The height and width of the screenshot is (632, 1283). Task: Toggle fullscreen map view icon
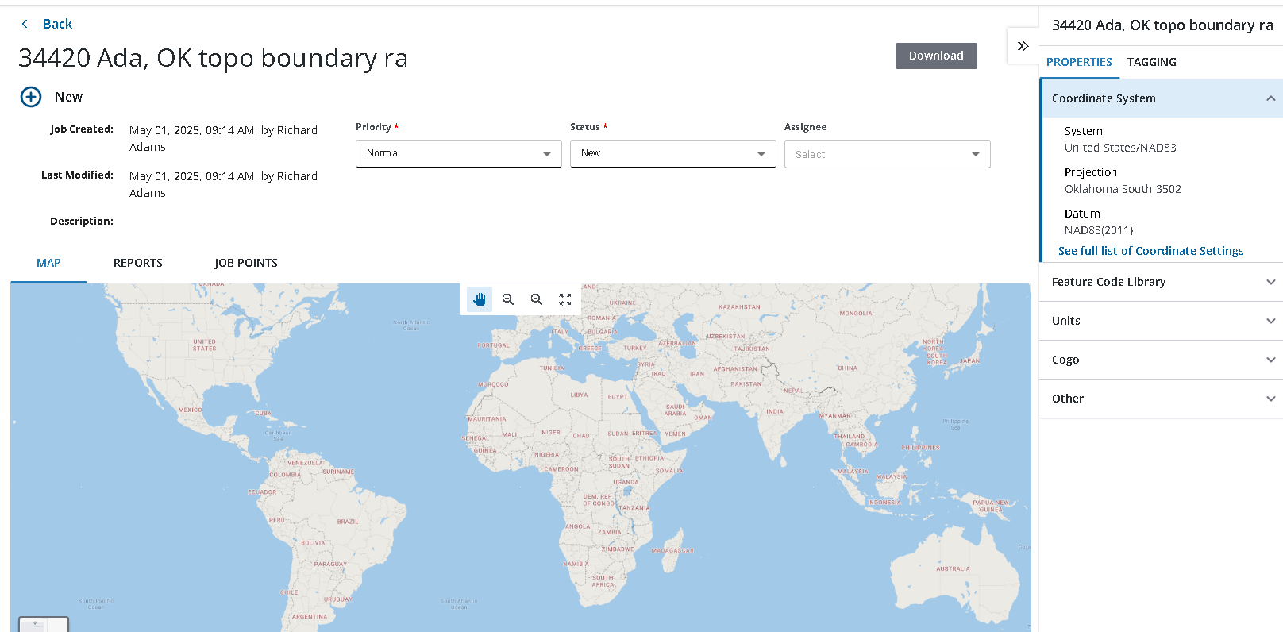(565, 299)
